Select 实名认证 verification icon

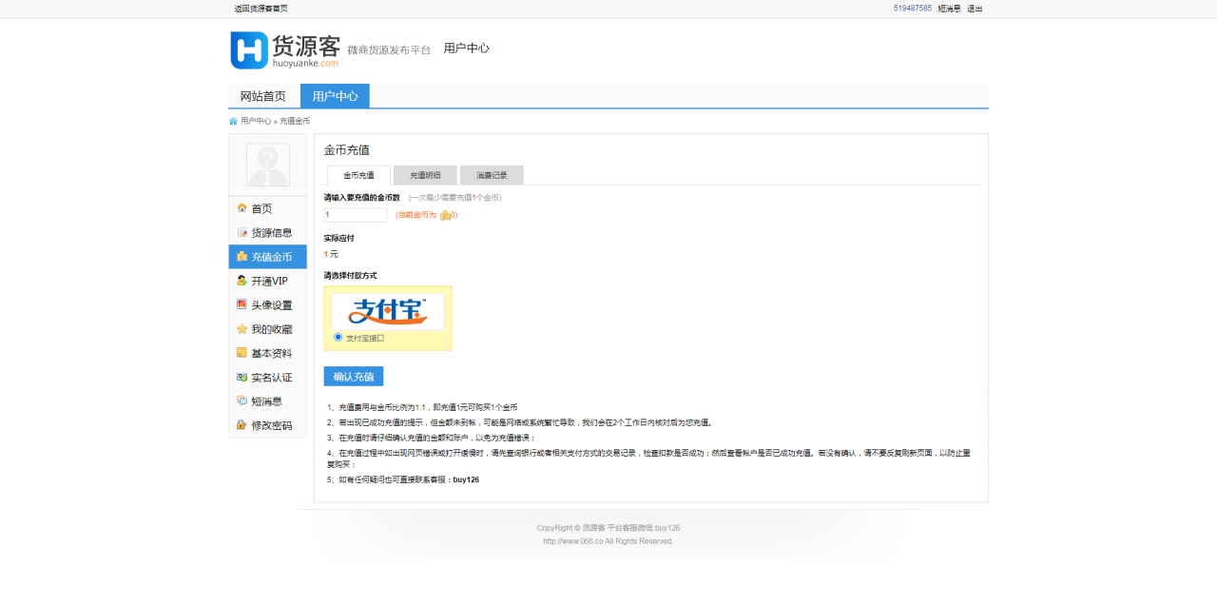(241, 376)
